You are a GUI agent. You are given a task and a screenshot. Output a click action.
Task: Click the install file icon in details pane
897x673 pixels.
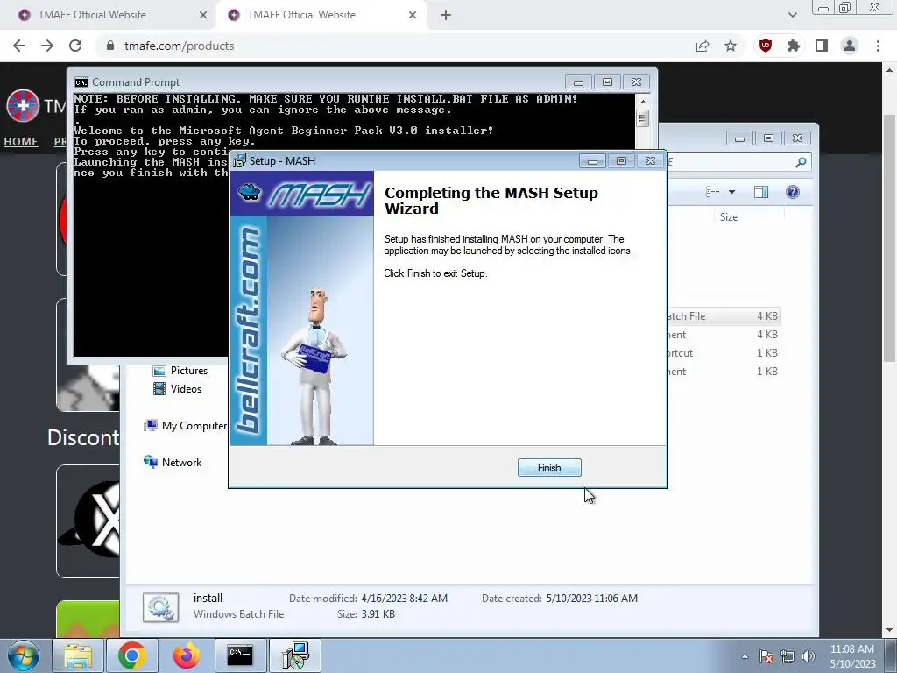pos(161,607)
